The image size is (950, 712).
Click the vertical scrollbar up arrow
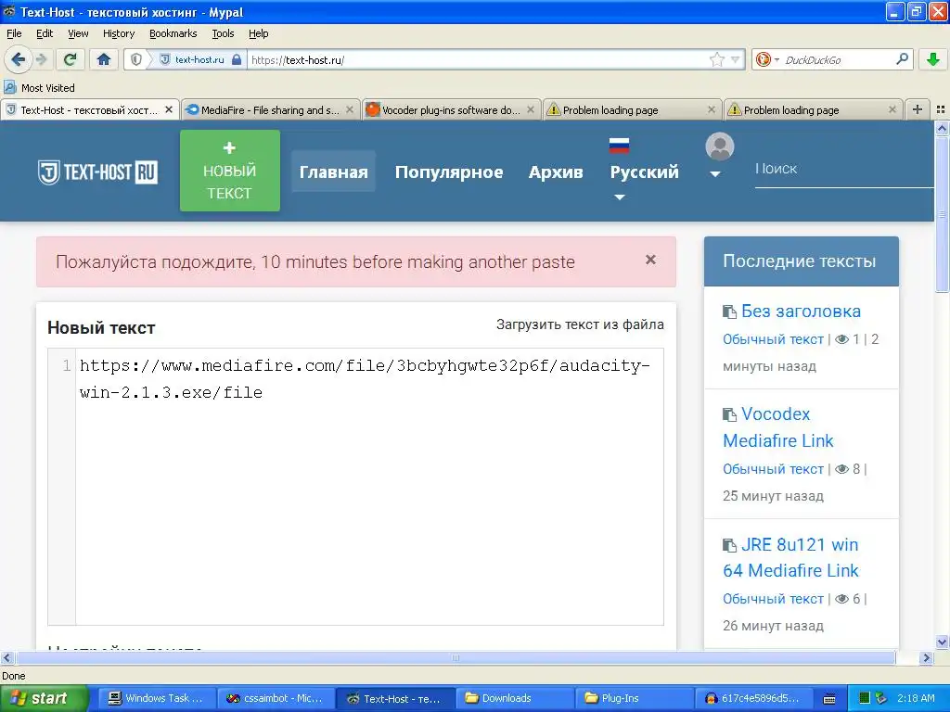942,128
